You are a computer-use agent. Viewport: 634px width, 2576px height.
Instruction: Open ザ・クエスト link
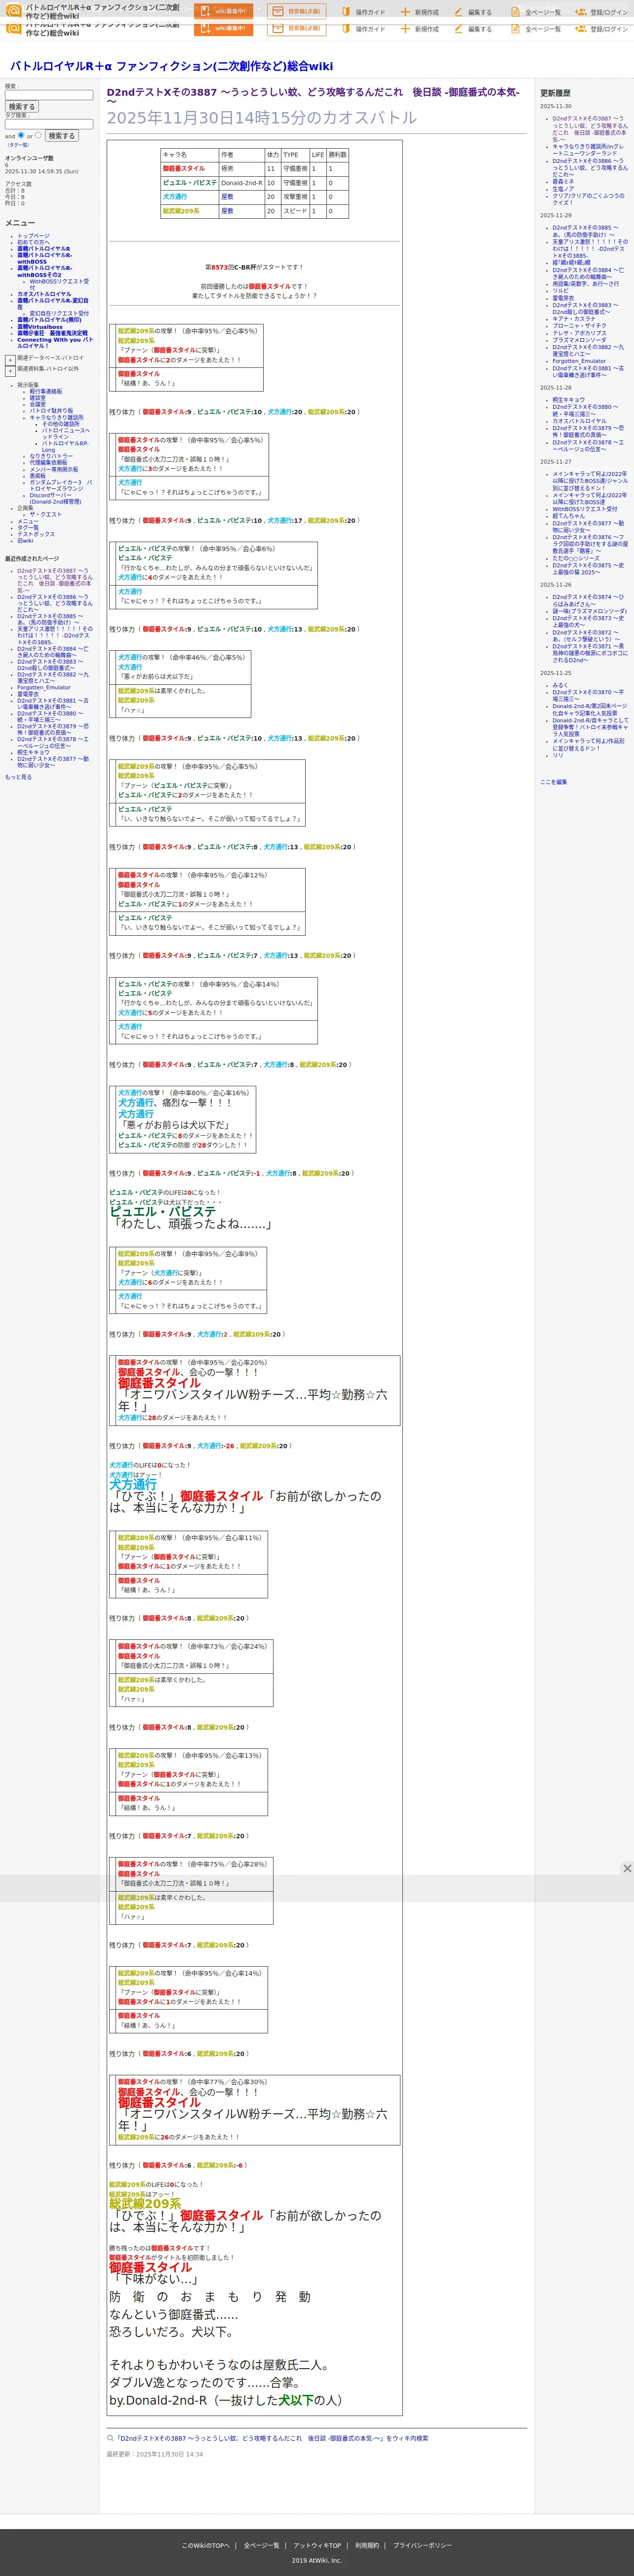(x=46, y=514)
